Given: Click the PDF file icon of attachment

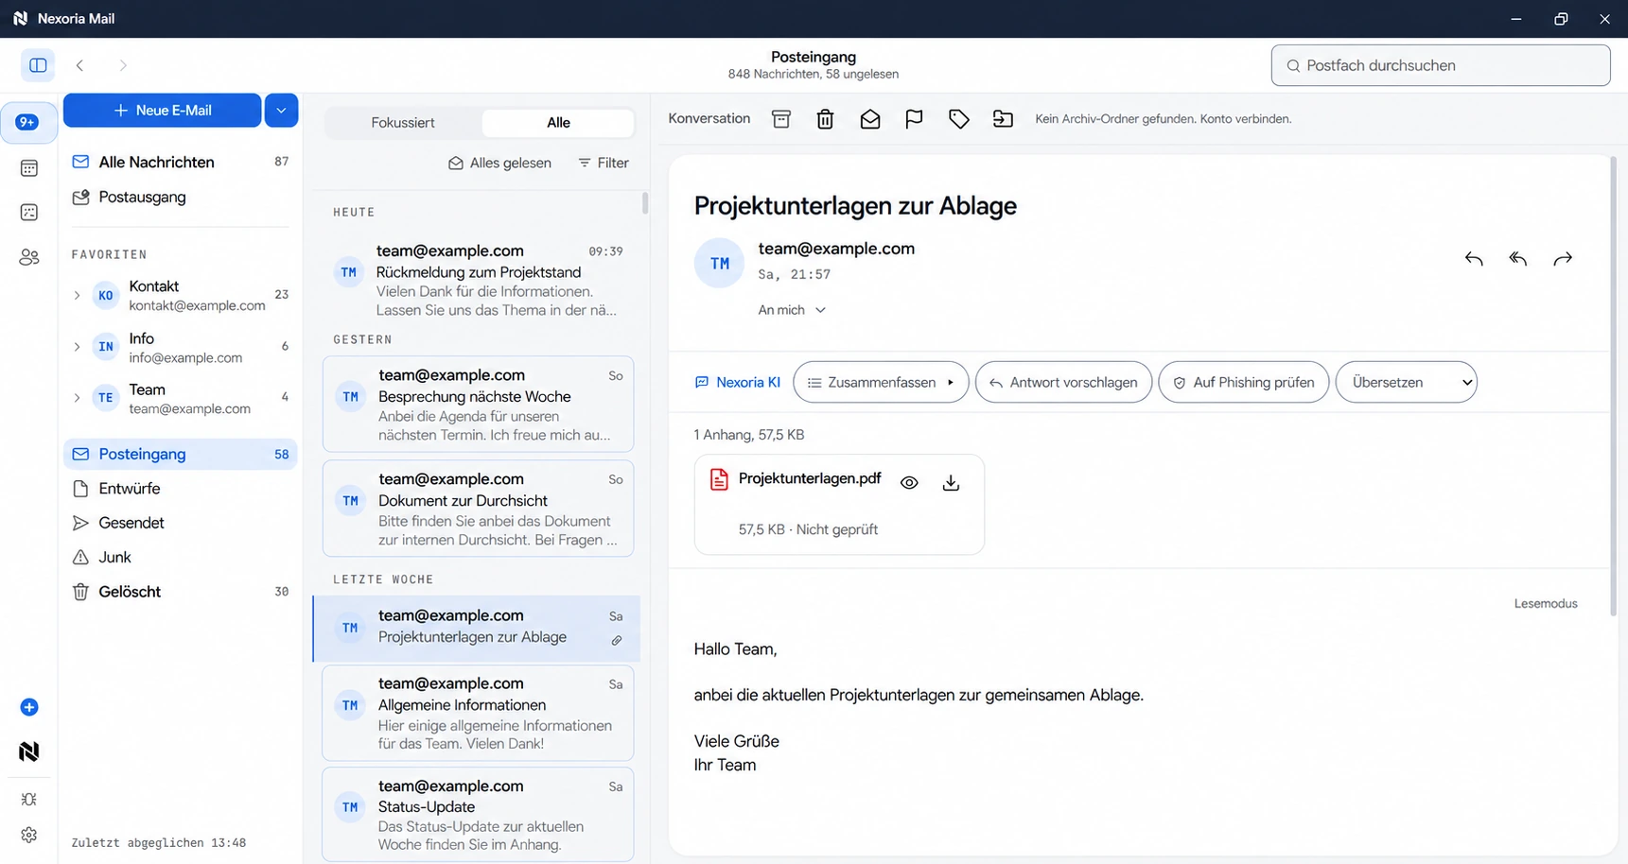Looking at the screenshot, I should click(x=719, y=479).
